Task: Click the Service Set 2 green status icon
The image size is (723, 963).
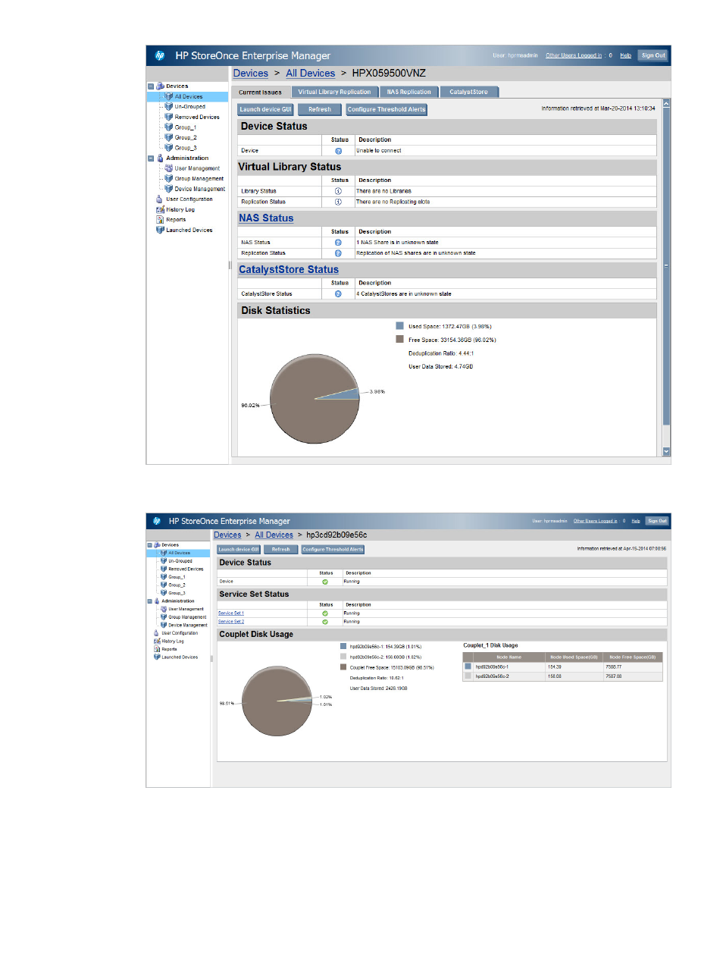Action: click(x=325, y=622)
